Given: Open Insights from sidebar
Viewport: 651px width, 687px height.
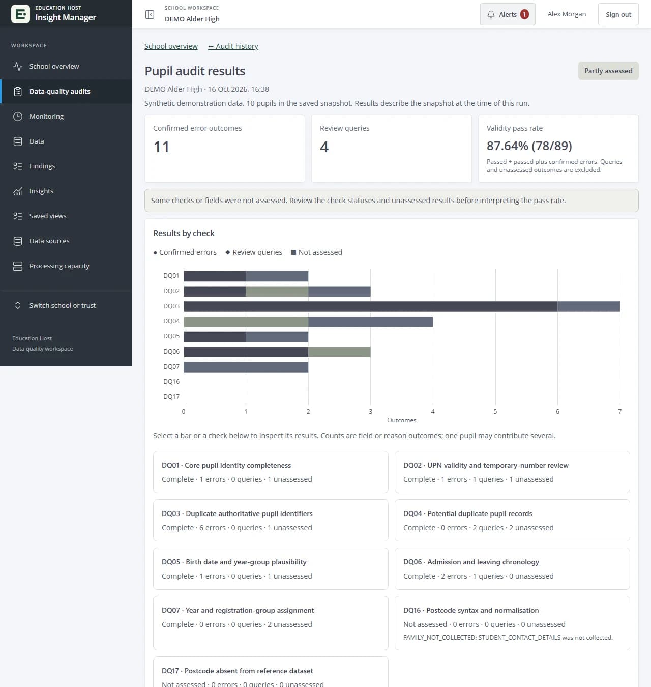Looking at the screenshot, I should point(66,191).
